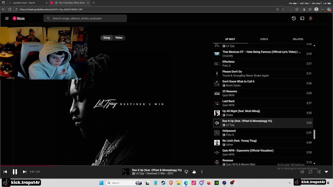Click search magnifier icon in YouTube Music
This screenshot has height=187, width=333.
[x=48, y=18]
